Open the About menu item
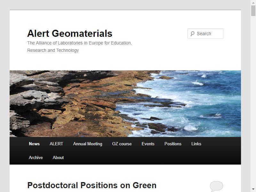This screenshot has height=192, width=256. click(x=58, y=157)
